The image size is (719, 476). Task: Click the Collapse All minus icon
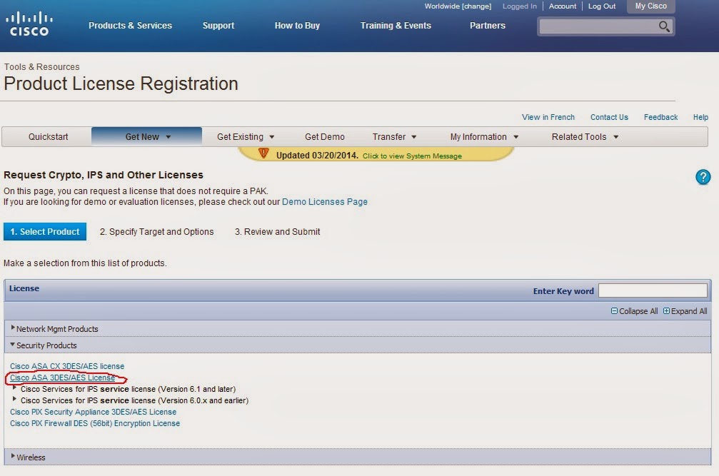(614, 310)
